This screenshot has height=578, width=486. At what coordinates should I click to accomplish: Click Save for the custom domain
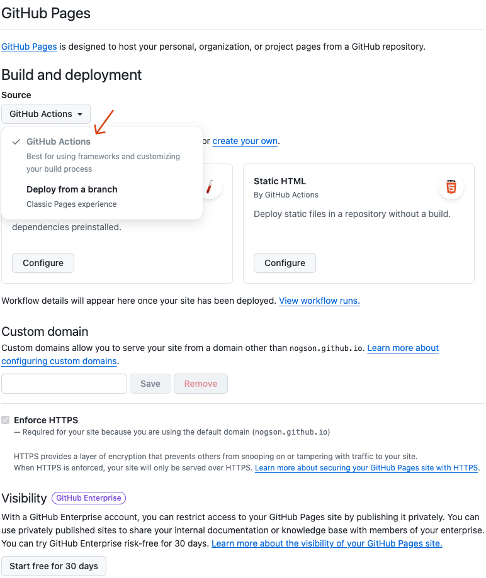point(150,383)
